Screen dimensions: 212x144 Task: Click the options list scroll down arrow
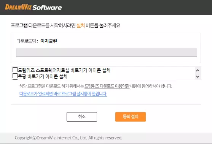[198, 76]
